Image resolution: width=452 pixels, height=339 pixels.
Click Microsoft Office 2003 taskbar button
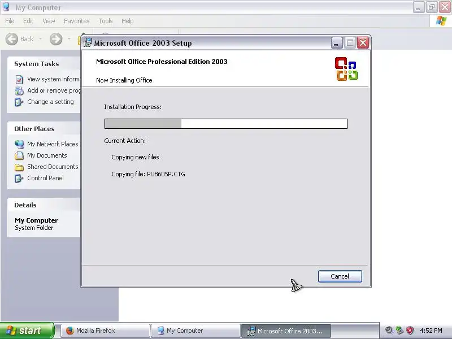point(286,331)
